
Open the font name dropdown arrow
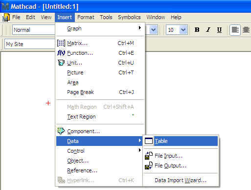click(154, 30)
